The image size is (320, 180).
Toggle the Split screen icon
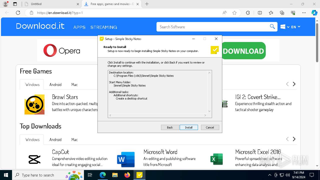(260, 13)
